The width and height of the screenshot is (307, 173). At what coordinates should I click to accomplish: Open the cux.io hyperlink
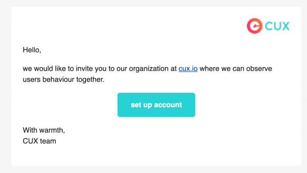coord(188,69)
